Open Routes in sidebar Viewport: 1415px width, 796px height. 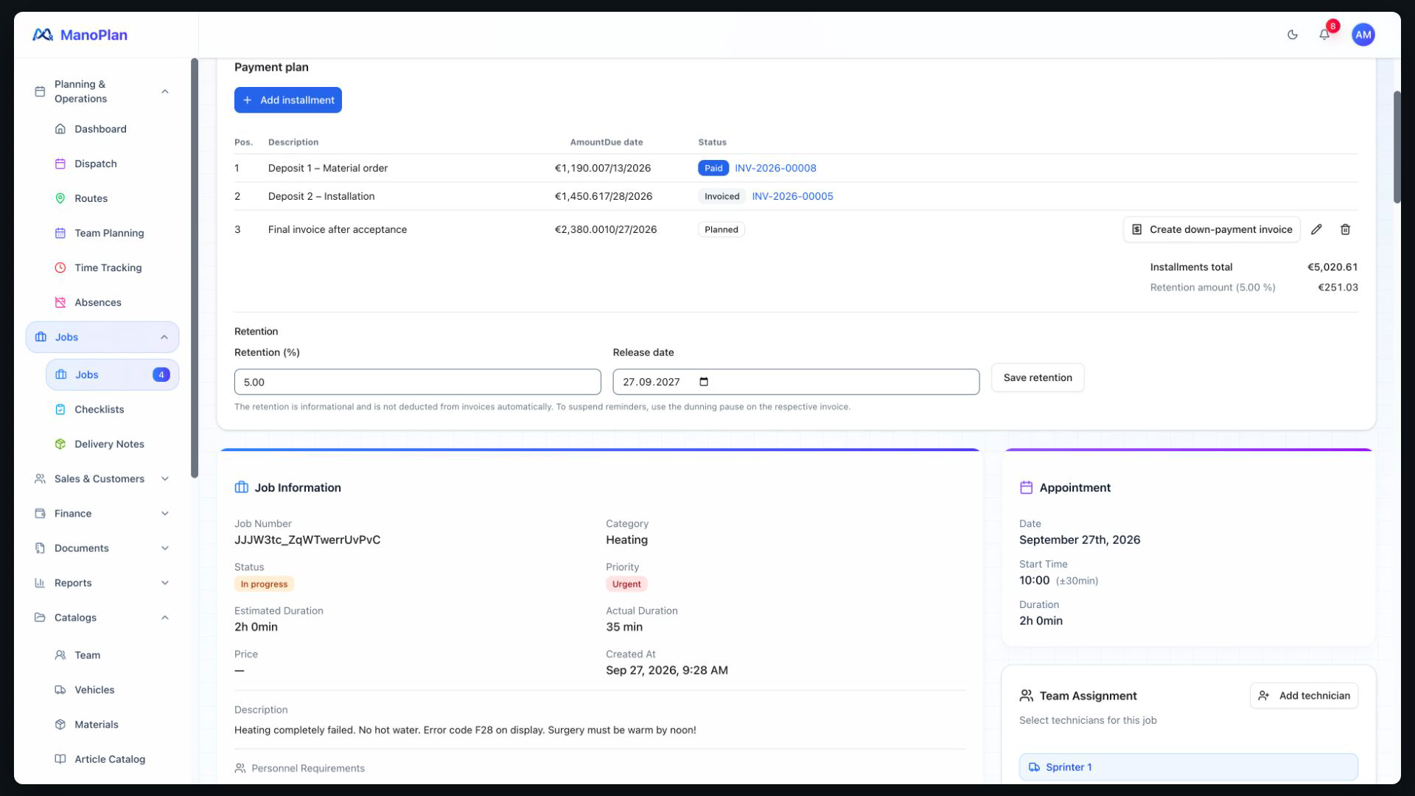(x=91, y=198)
